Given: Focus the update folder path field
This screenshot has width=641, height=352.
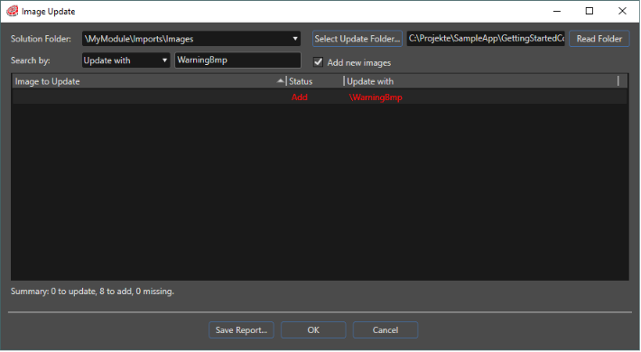Looking at the screenshot, I should coord(486,39).
